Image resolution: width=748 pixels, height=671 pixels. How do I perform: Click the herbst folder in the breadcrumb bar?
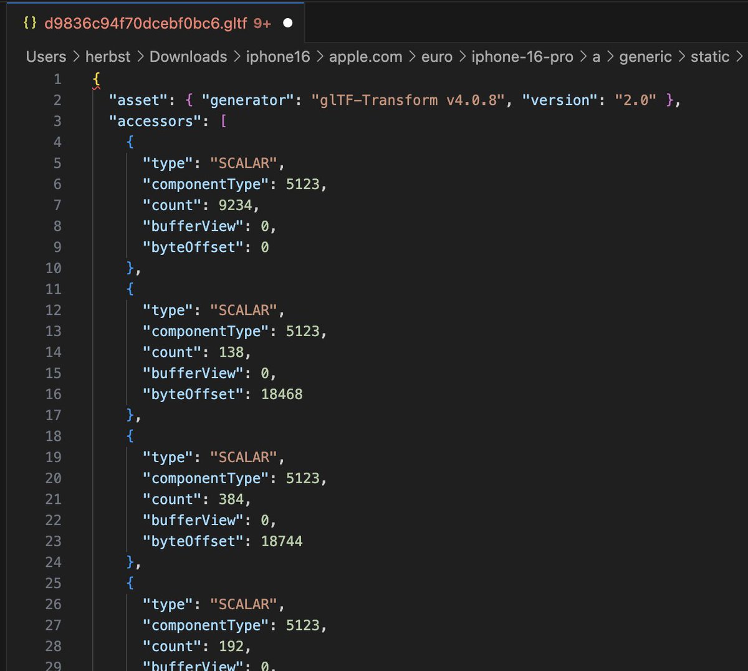click(107, 57)
